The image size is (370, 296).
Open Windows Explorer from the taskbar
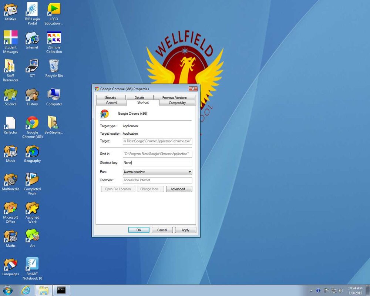click(43, 290)
